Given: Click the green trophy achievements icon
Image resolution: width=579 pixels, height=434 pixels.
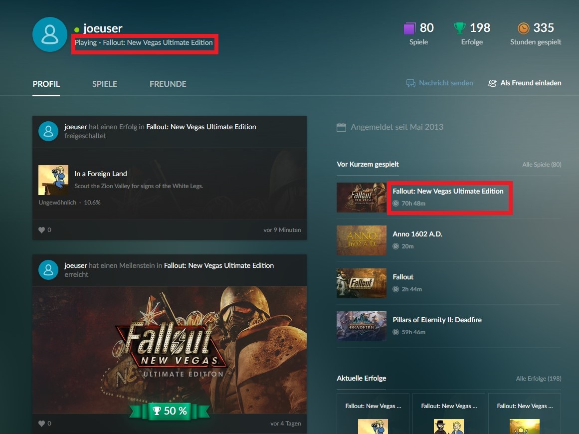Looking at the screenshot, I should [x=459, y=28].
